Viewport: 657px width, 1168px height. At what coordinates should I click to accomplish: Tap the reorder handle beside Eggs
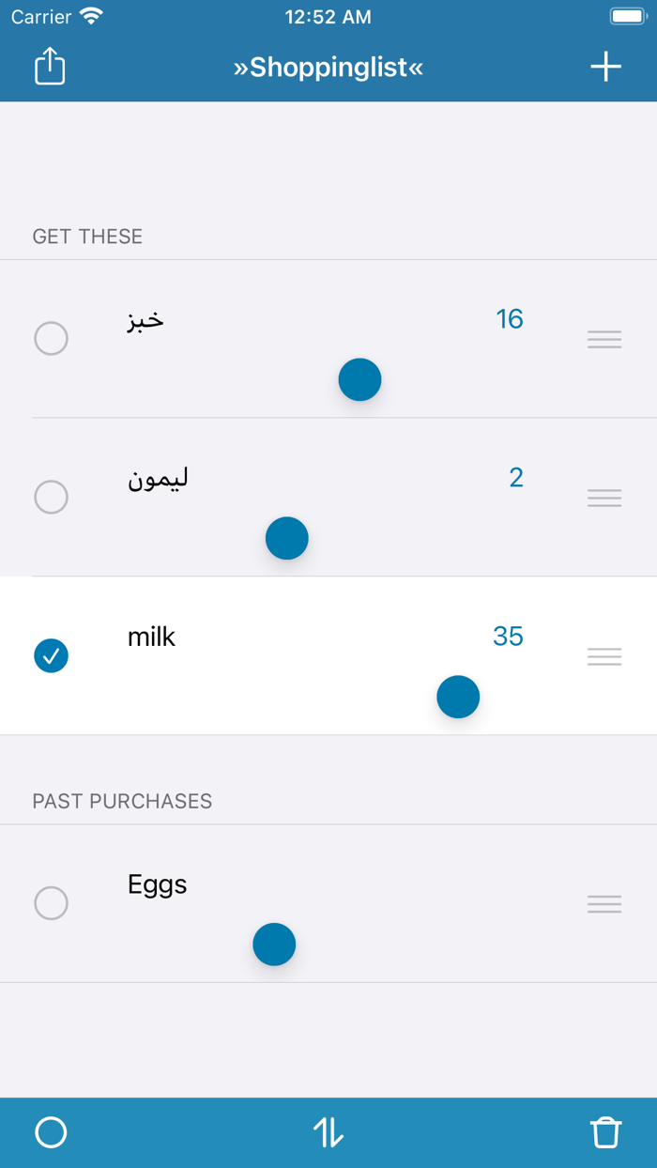click(604, 903)
